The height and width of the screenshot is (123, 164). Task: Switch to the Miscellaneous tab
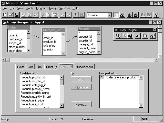click(84, 67)
